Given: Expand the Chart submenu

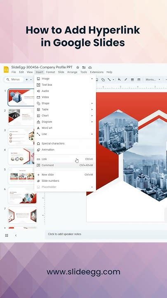Looking at the screenshot, I should (65, 115).
